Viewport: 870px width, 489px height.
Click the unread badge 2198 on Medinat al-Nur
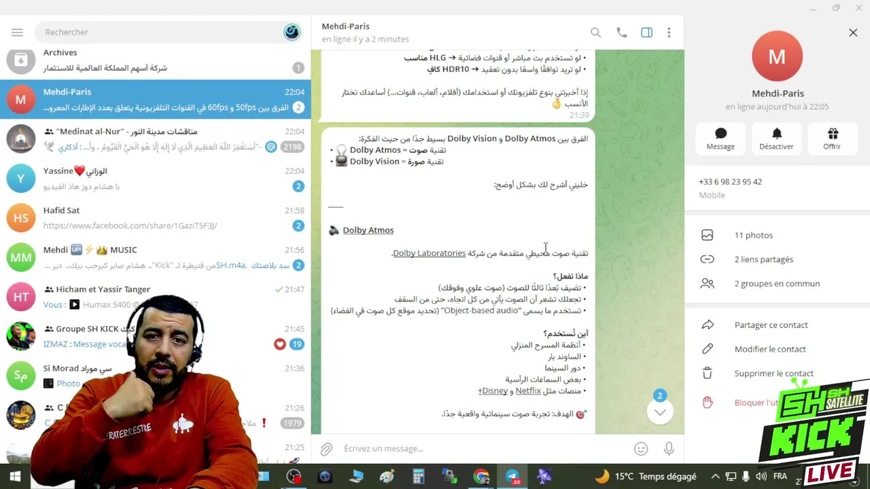[292, 147]
